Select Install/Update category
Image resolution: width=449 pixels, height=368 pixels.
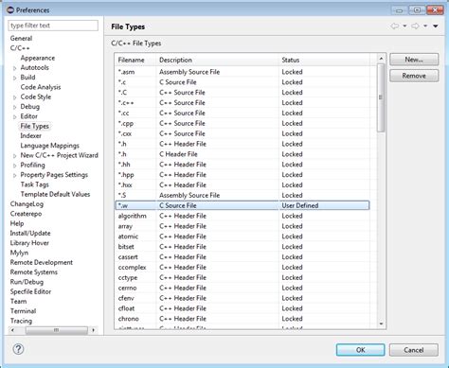tap(30, 234)
